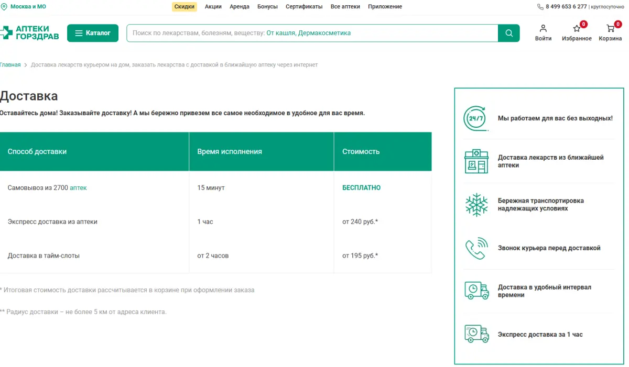Click the truck icon for Экспресс доставка за 1 час
Screen dimensions: 629x367
(476, 334)
